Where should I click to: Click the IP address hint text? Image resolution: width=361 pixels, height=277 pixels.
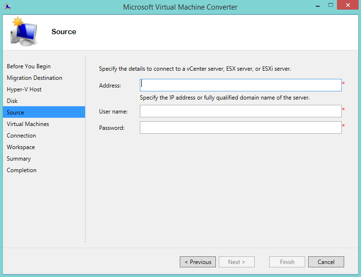click(x=224, y=98)
